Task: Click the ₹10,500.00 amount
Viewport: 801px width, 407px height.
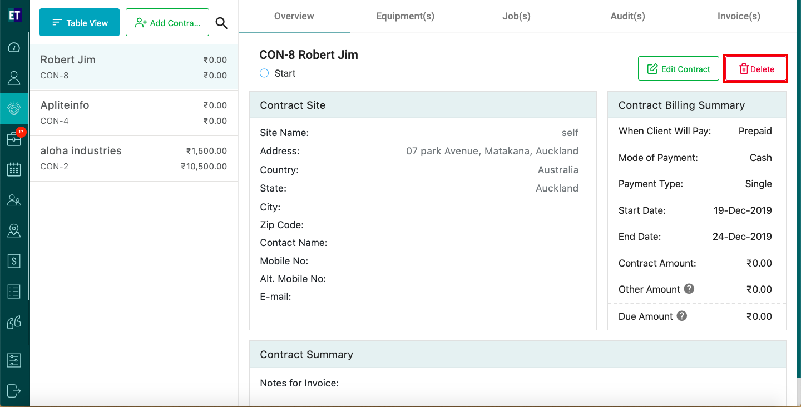Action: pos(204,166)
